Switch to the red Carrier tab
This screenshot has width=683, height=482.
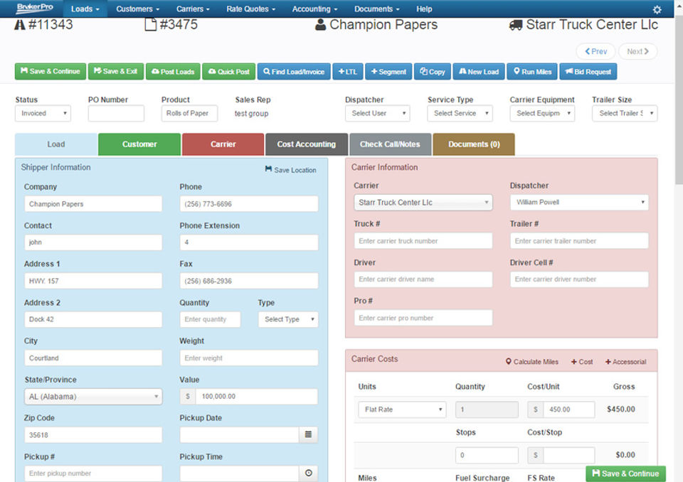[x=223, y=144]
